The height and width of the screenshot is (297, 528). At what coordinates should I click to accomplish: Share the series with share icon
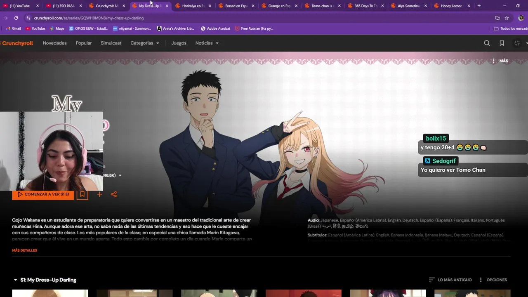(114, 194)
